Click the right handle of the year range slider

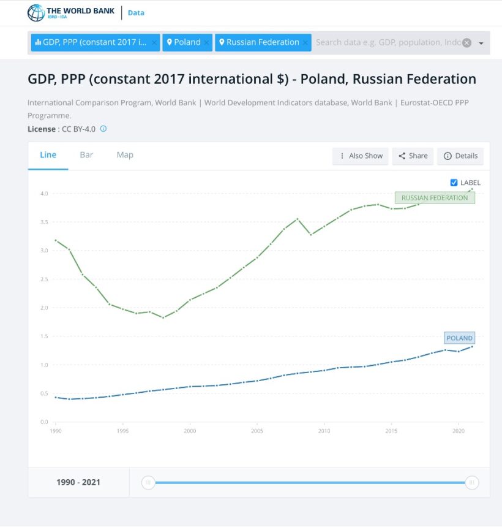pos(471,482)
